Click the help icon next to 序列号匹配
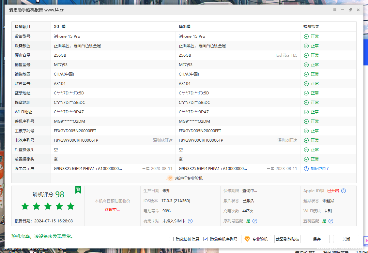The height and width of the screenshot is (253, 368). coord(255,221)
